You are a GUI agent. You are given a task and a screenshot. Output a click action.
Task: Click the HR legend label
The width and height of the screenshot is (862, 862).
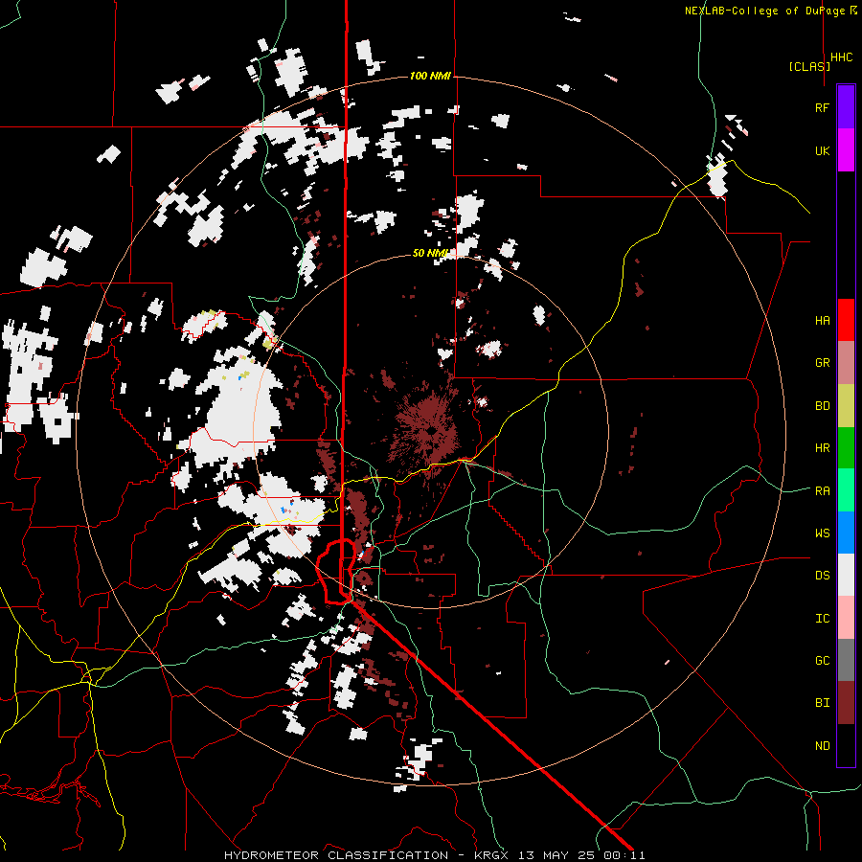[x=822, y=448]
